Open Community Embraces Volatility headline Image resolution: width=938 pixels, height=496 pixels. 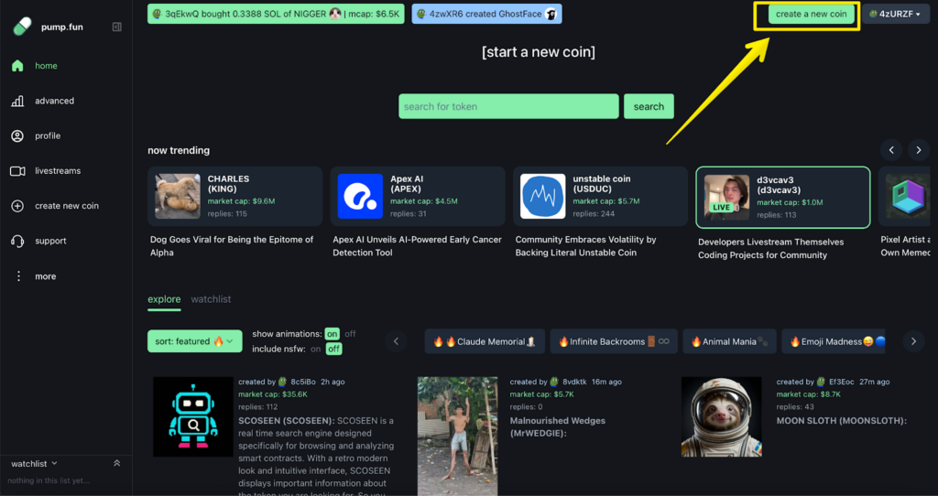(x=585, y=246)
